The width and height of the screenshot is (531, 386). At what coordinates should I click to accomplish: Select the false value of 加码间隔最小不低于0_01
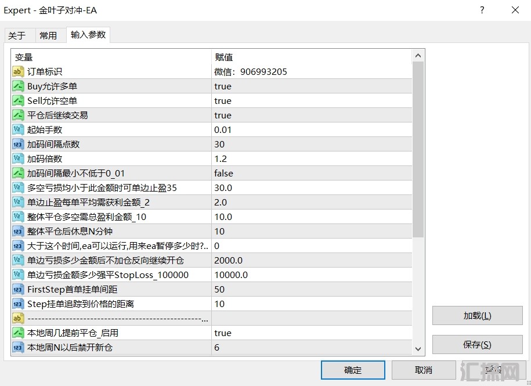pyautogui.click(x=312, y=174)
